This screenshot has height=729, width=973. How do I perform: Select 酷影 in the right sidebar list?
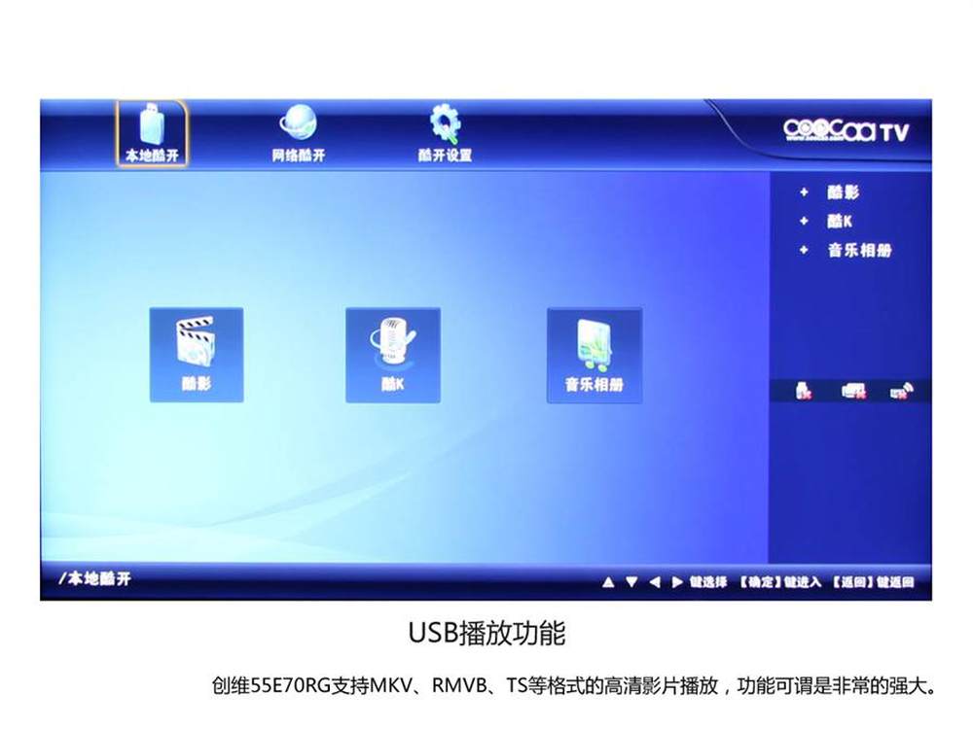click(844, 193)
